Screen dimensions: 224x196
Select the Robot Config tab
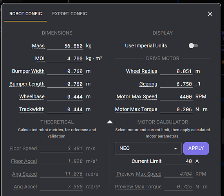26,14
